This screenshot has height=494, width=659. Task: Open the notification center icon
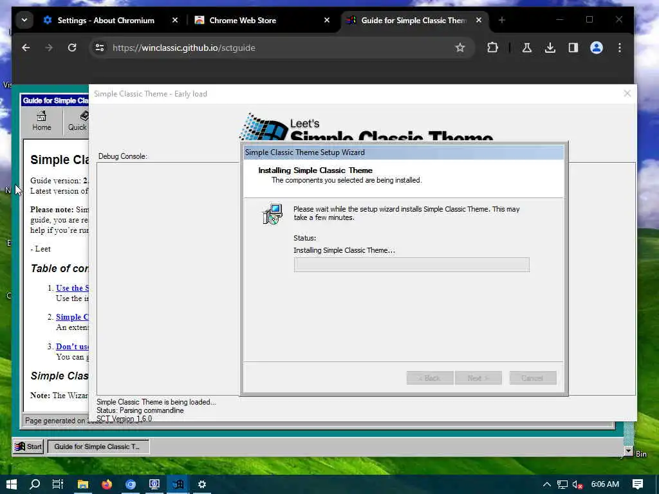point(638,484)
